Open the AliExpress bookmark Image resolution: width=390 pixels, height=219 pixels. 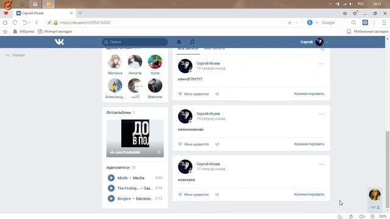point(24,32)
